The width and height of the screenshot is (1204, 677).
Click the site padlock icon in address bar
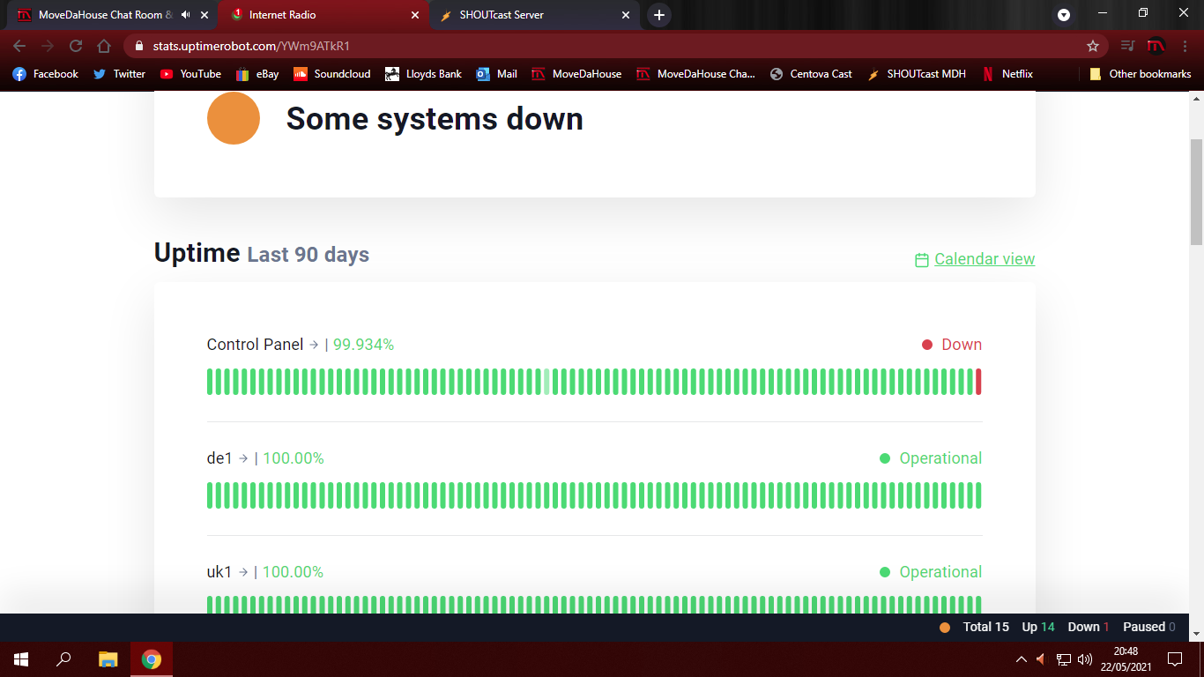click(138, 46)
